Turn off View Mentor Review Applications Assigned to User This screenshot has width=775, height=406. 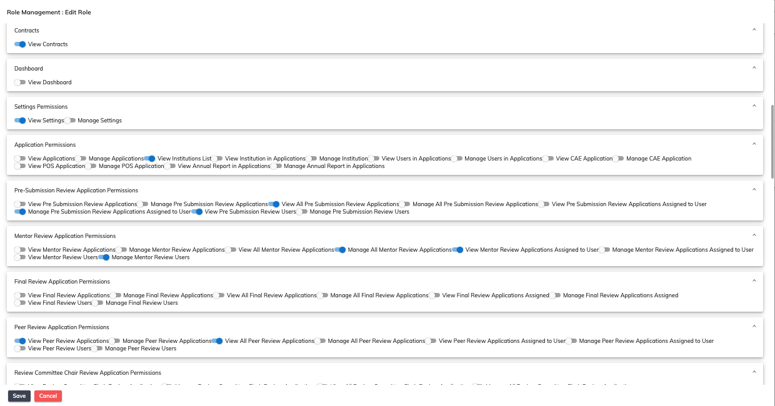tap(457, 250)
